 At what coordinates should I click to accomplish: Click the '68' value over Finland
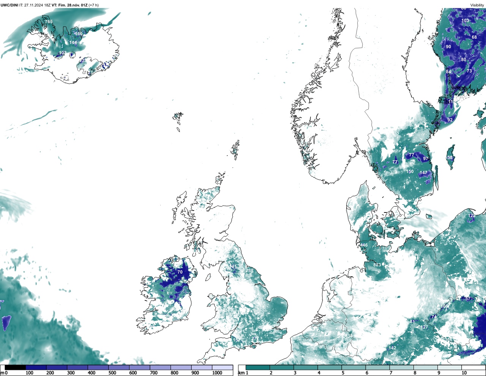pyautogui.click(x=474, y=37)
